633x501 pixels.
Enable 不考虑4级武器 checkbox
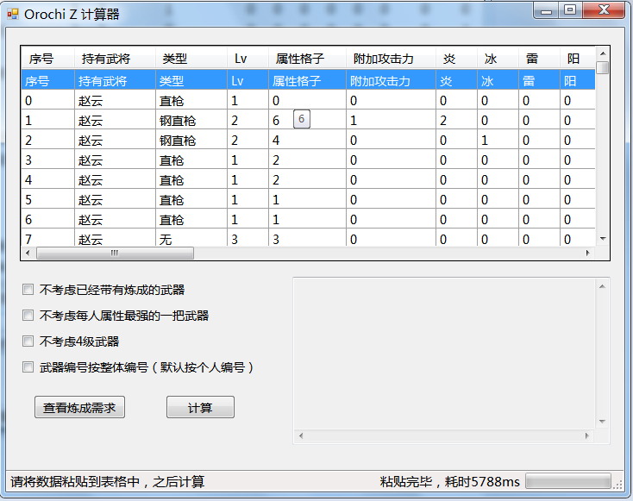pos(28,341)
